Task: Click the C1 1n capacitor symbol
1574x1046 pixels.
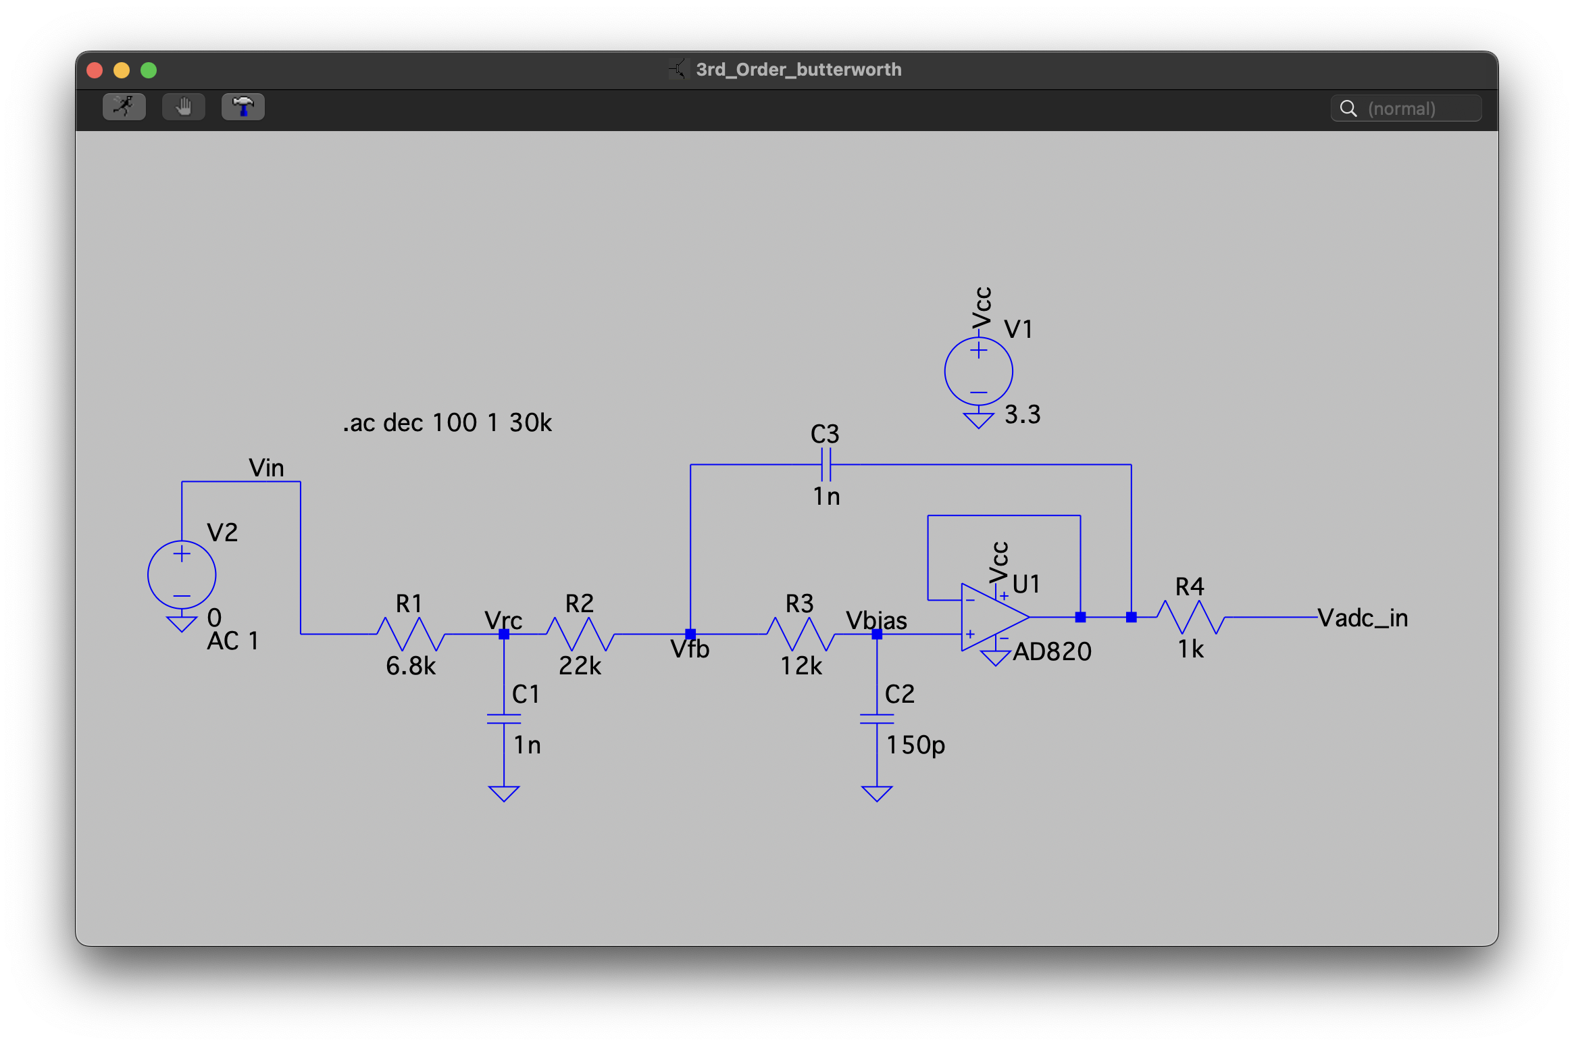Action: pos(504,719)
